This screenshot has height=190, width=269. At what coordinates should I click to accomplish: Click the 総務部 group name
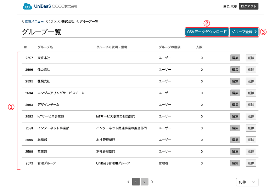[42, 140]
